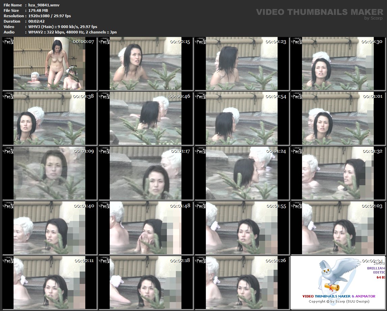Click the file size value 179.48 MB

click(x=38, y=10)
